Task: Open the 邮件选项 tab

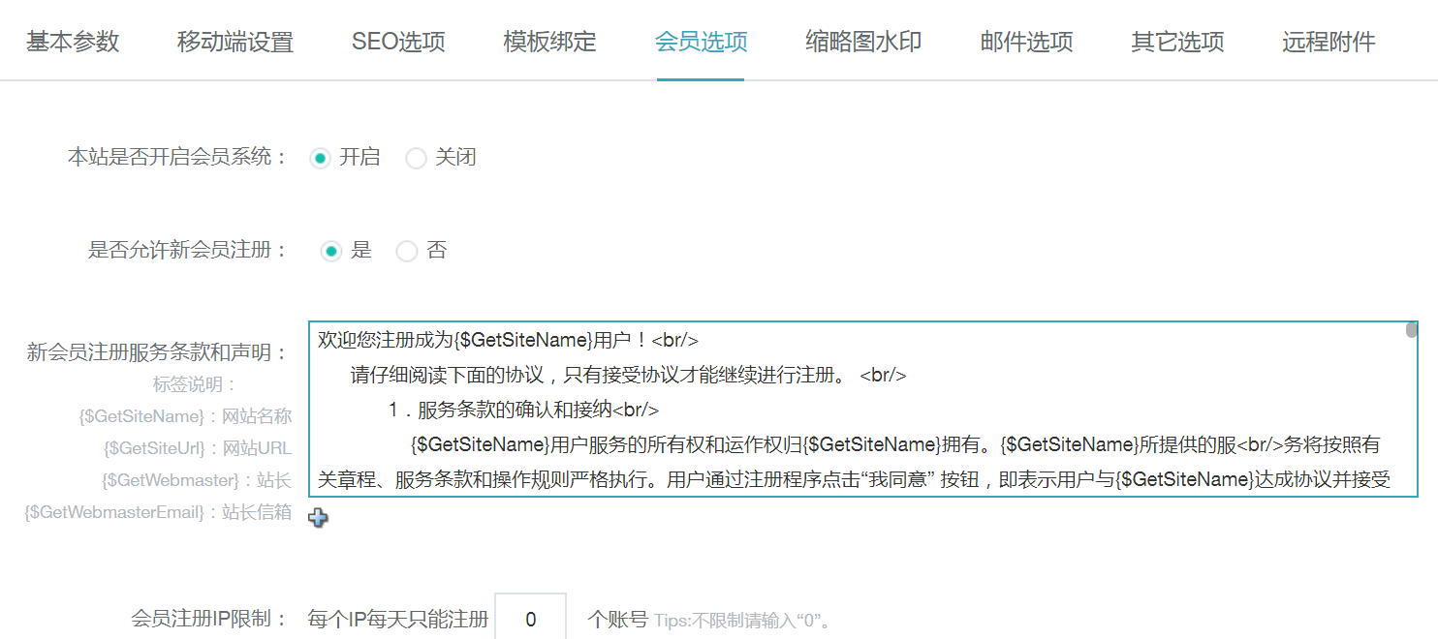Action: pyautogui.click(x=1026, y=41)
